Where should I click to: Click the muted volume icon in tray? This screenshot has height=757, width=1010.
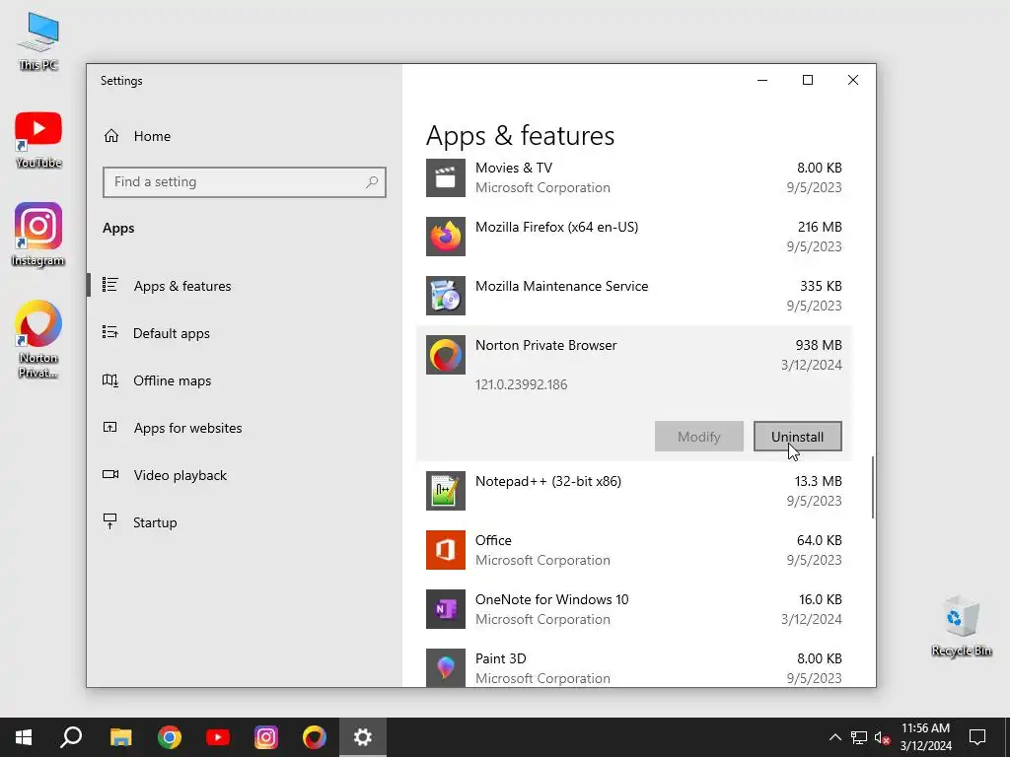click(883, 737)
